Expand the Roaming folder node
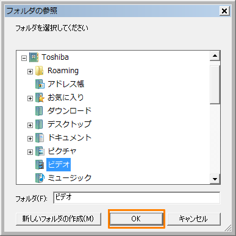 pos(30,71)
